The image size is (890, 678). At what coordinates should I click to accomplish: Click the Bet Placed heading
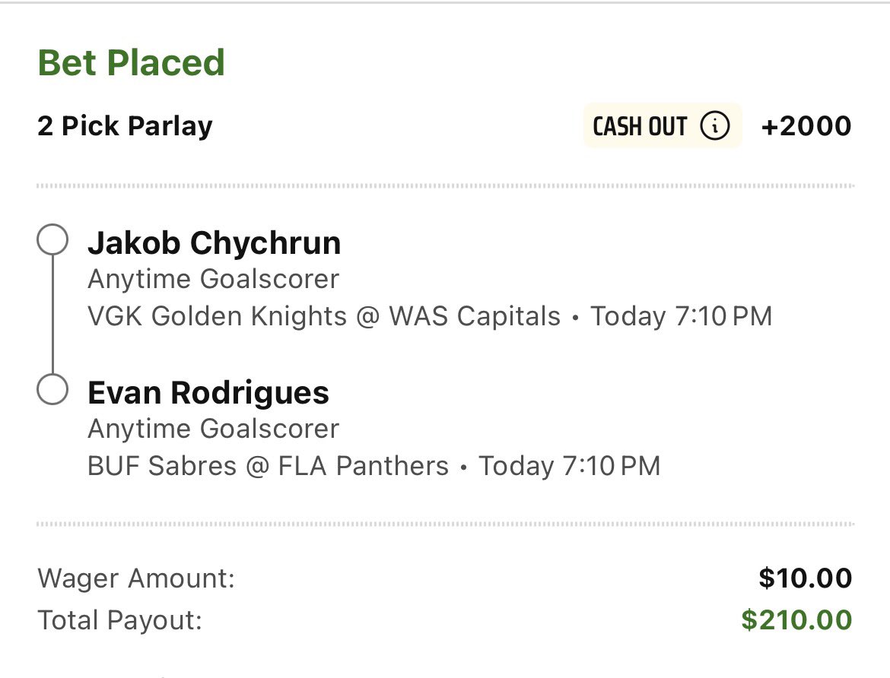point(131,63)
